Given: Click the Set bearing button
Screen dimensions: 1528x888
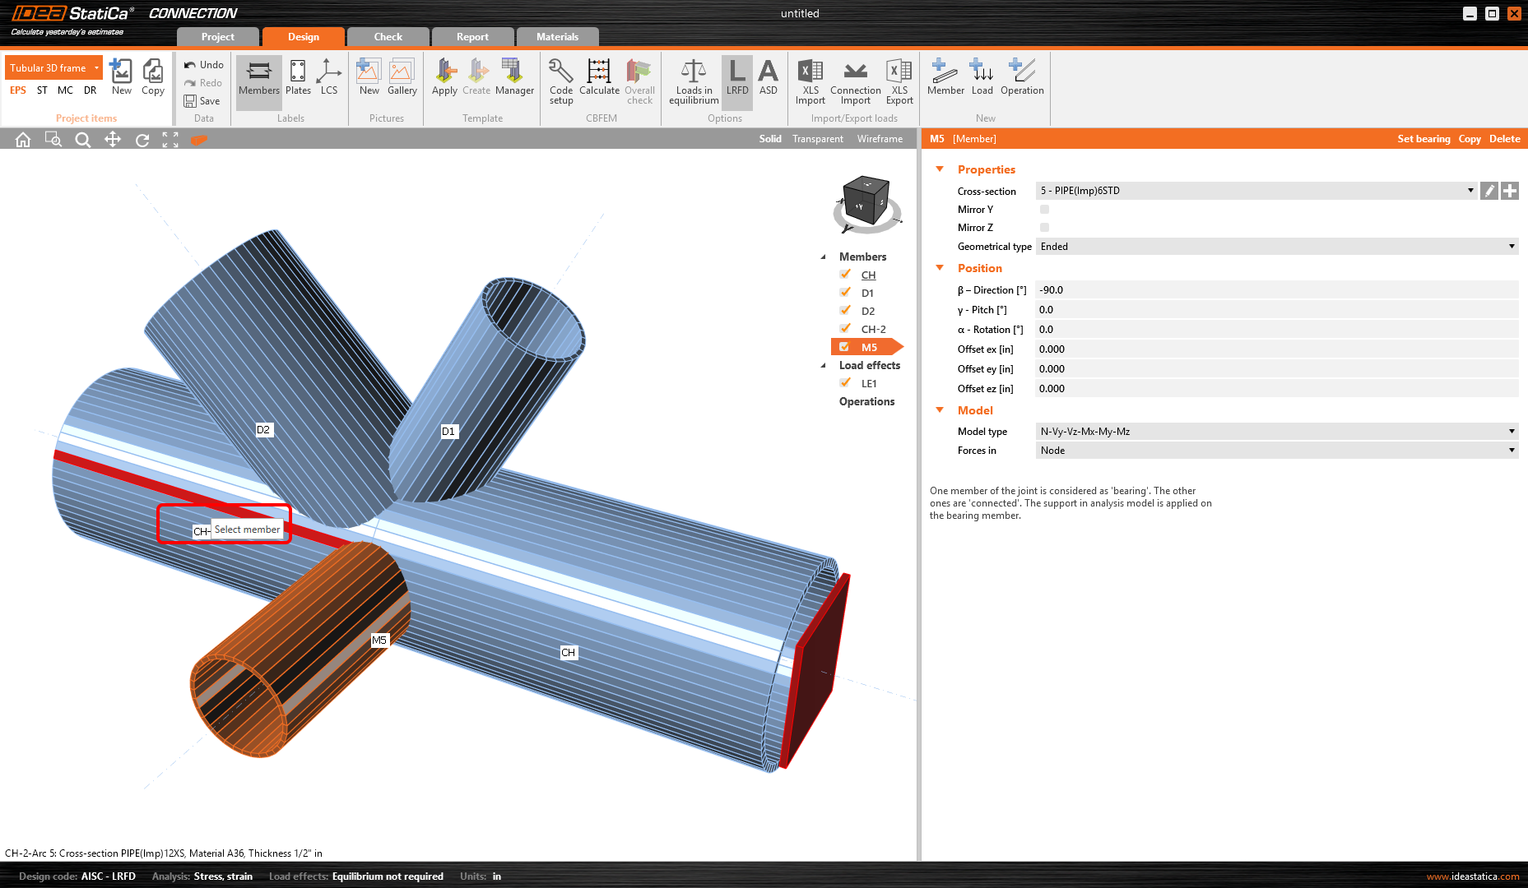Looking at the screenshot, I should (1423, 139).
